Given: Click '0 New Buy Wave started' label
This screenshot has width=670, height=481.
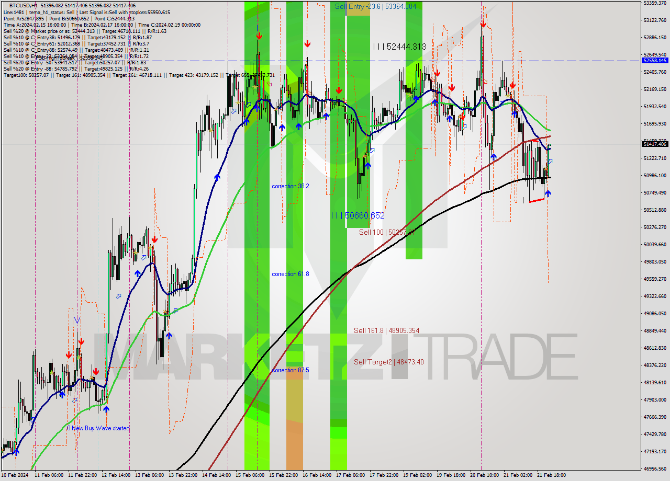Looking at the screenshot, I should [x=98, y=428].
